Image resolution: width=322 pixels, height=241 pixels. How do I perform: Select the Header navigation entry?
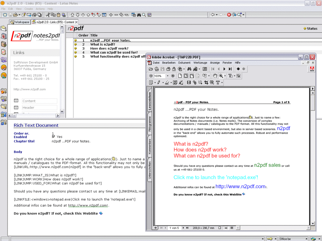[x=39, y=108]
